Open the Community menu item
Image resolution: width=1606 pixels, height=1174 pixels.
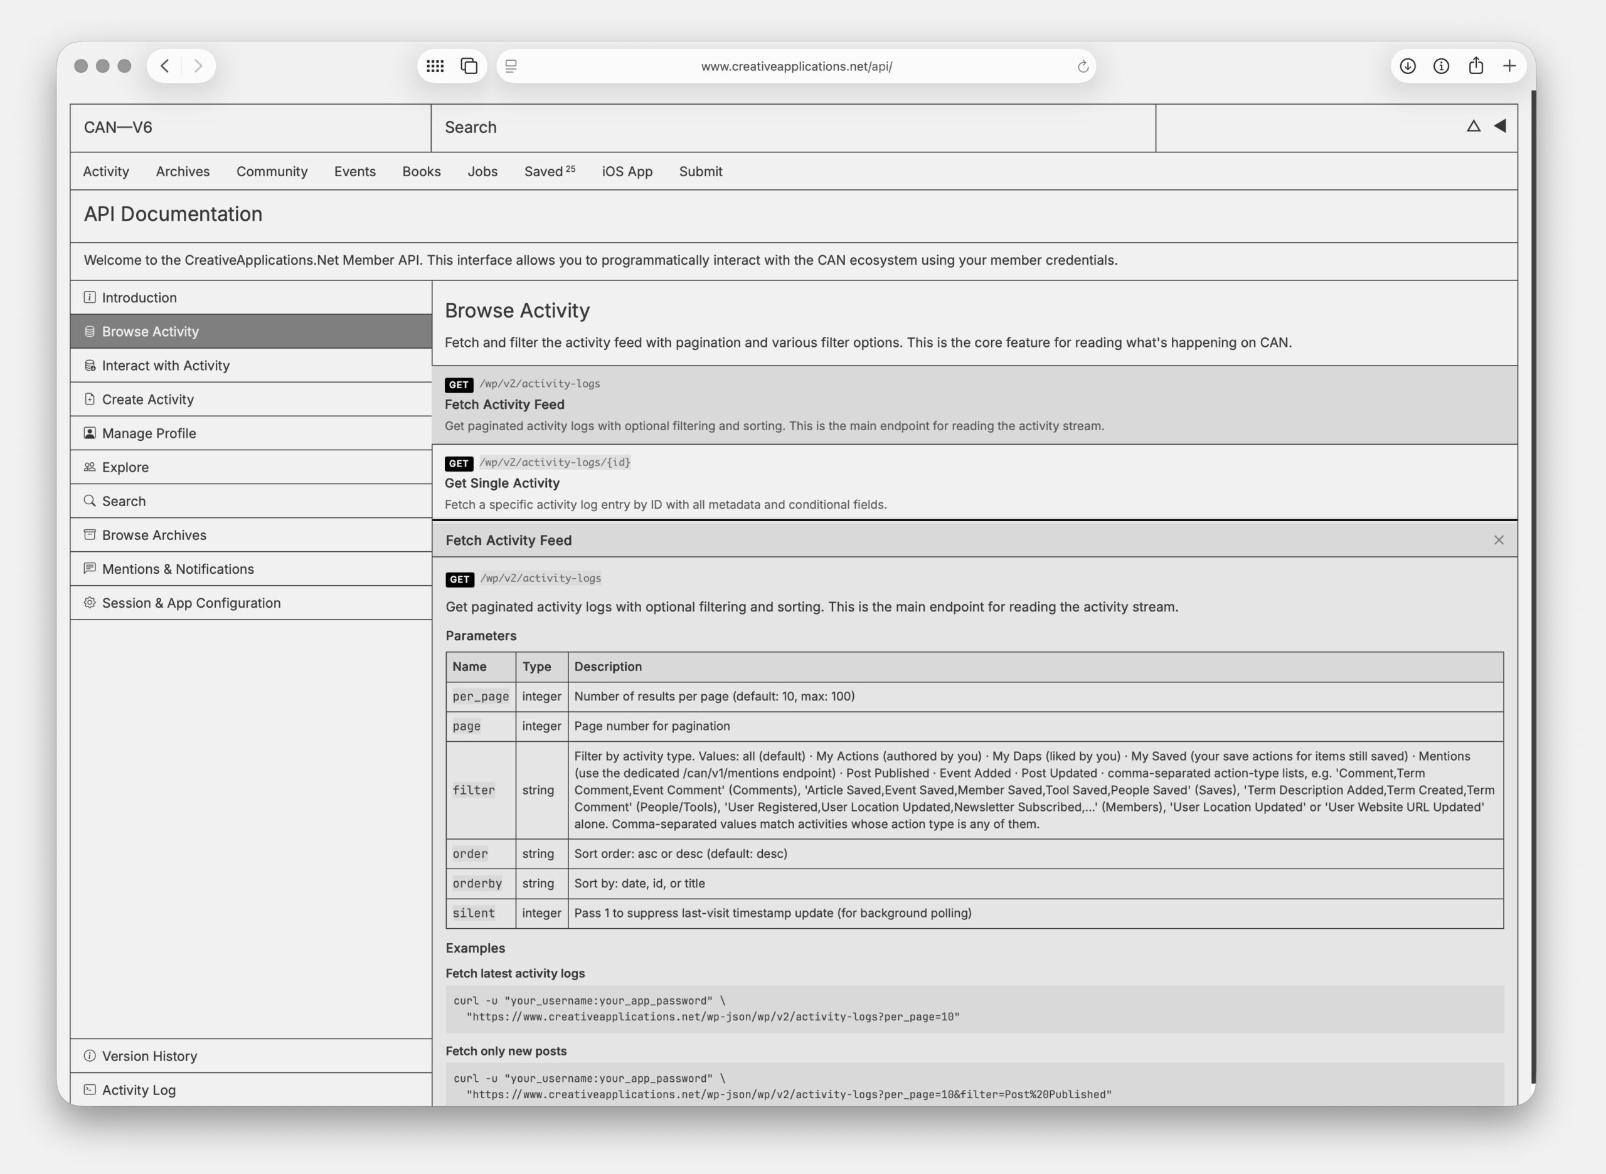click(272, 171)
